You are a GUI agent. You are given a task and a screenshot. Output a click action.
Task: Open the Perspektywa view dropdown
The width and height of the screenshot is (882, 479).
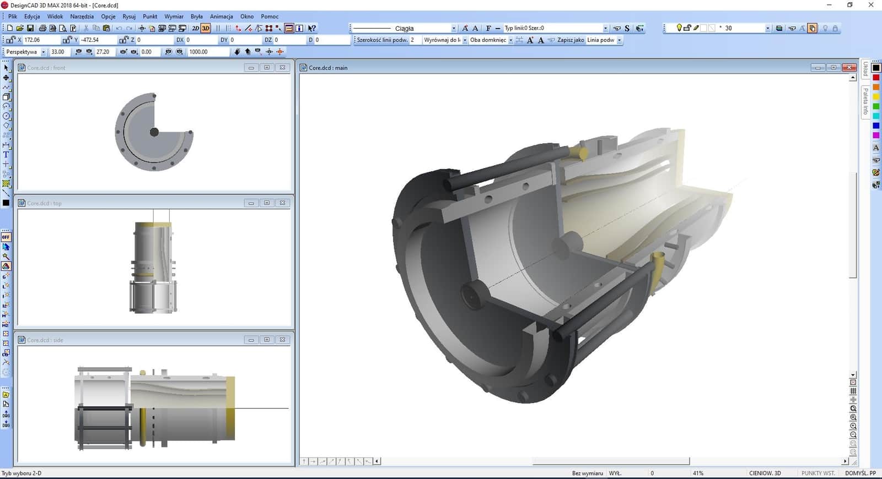click(x=43, y=52)
